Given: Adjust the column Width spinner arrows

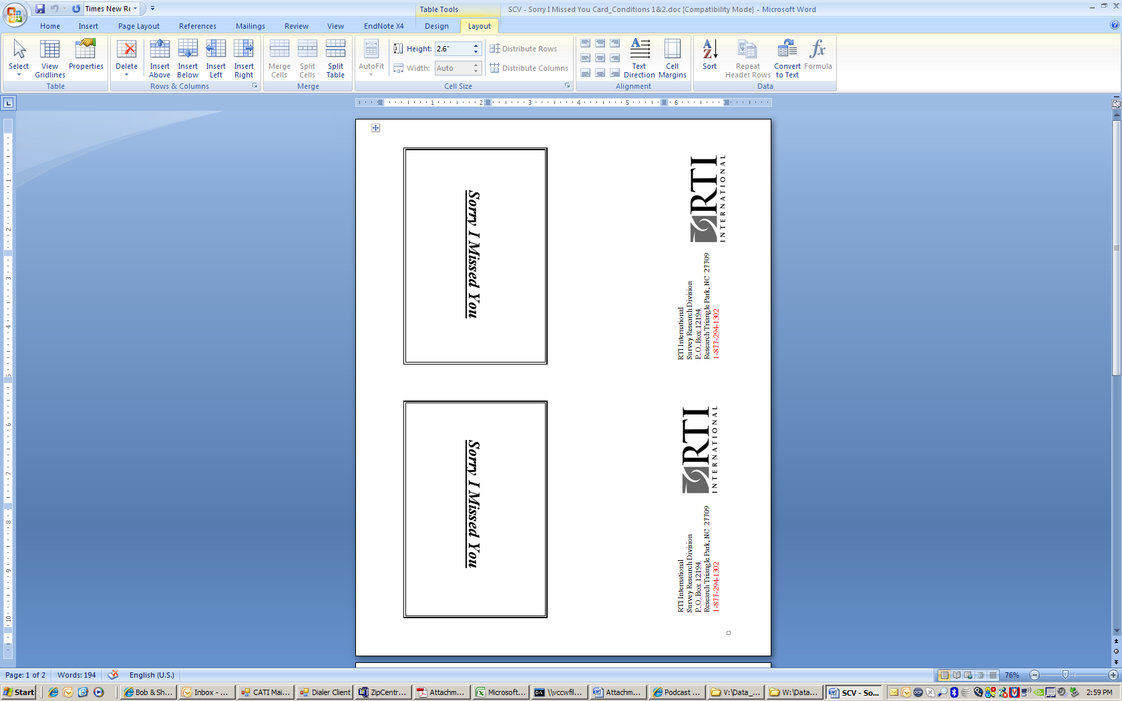Looking at the screenshot, I should [x=476, y=68].
